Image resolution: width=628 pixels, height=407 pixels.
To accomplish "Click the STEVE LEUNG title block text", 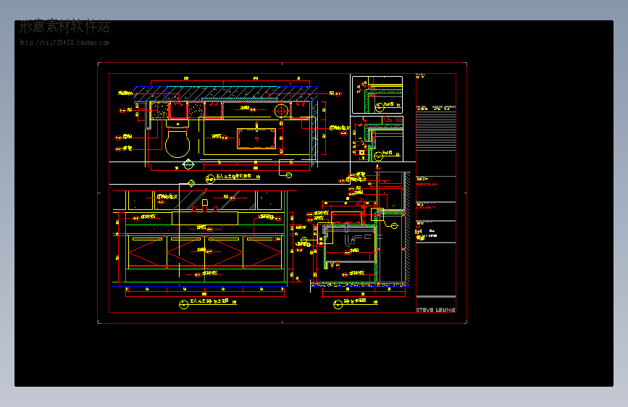I will pos(435,310).
